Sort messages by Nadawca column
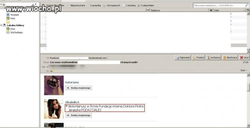Screen dimensions: 250x128 [179, 10]
